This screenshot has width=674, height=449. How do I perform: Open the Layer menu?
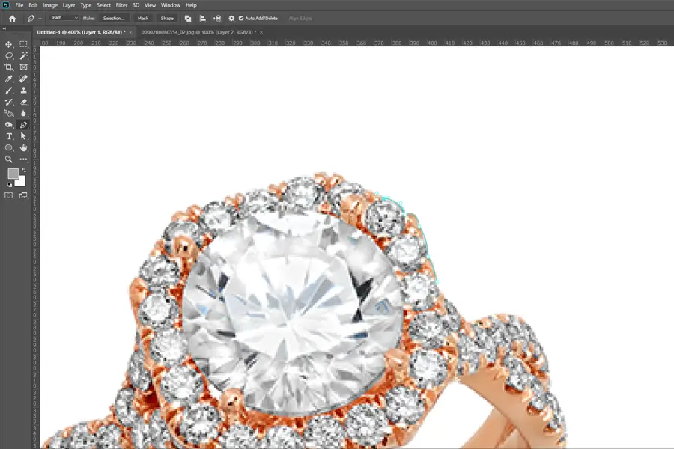69,5
